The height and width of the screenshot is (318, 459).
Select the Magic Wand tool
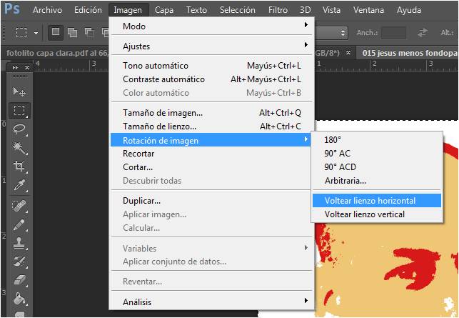(19, 148)
